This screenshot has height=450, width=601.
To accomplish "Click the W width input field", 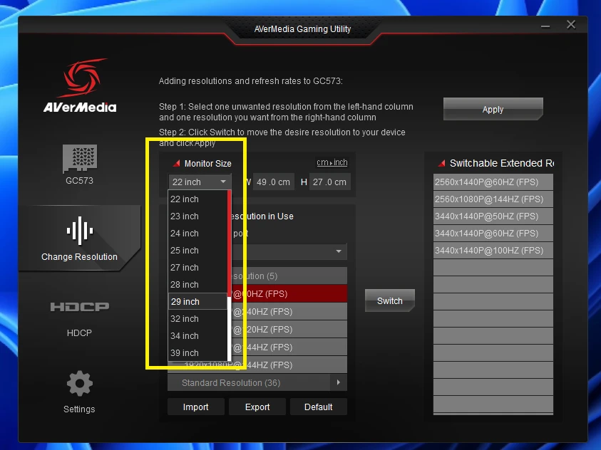I will coord(272,182).
